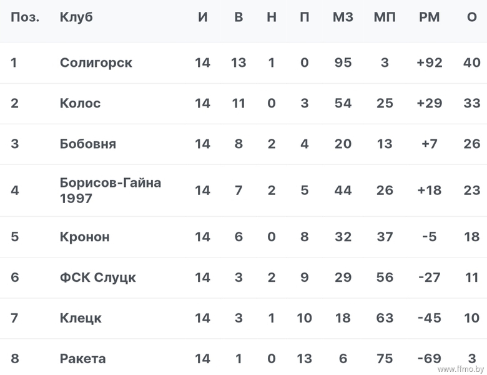Sort table by И games column
Image resolution: width=487 pixels, height=375 pixels.
[x=203, y=17]
